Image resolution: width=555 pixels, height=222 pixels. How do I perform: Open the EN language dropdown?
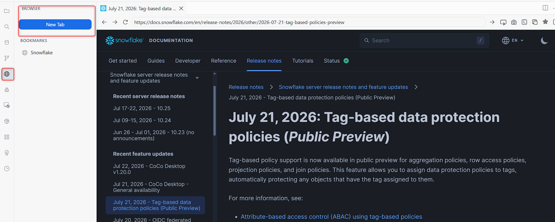(513, 41)
